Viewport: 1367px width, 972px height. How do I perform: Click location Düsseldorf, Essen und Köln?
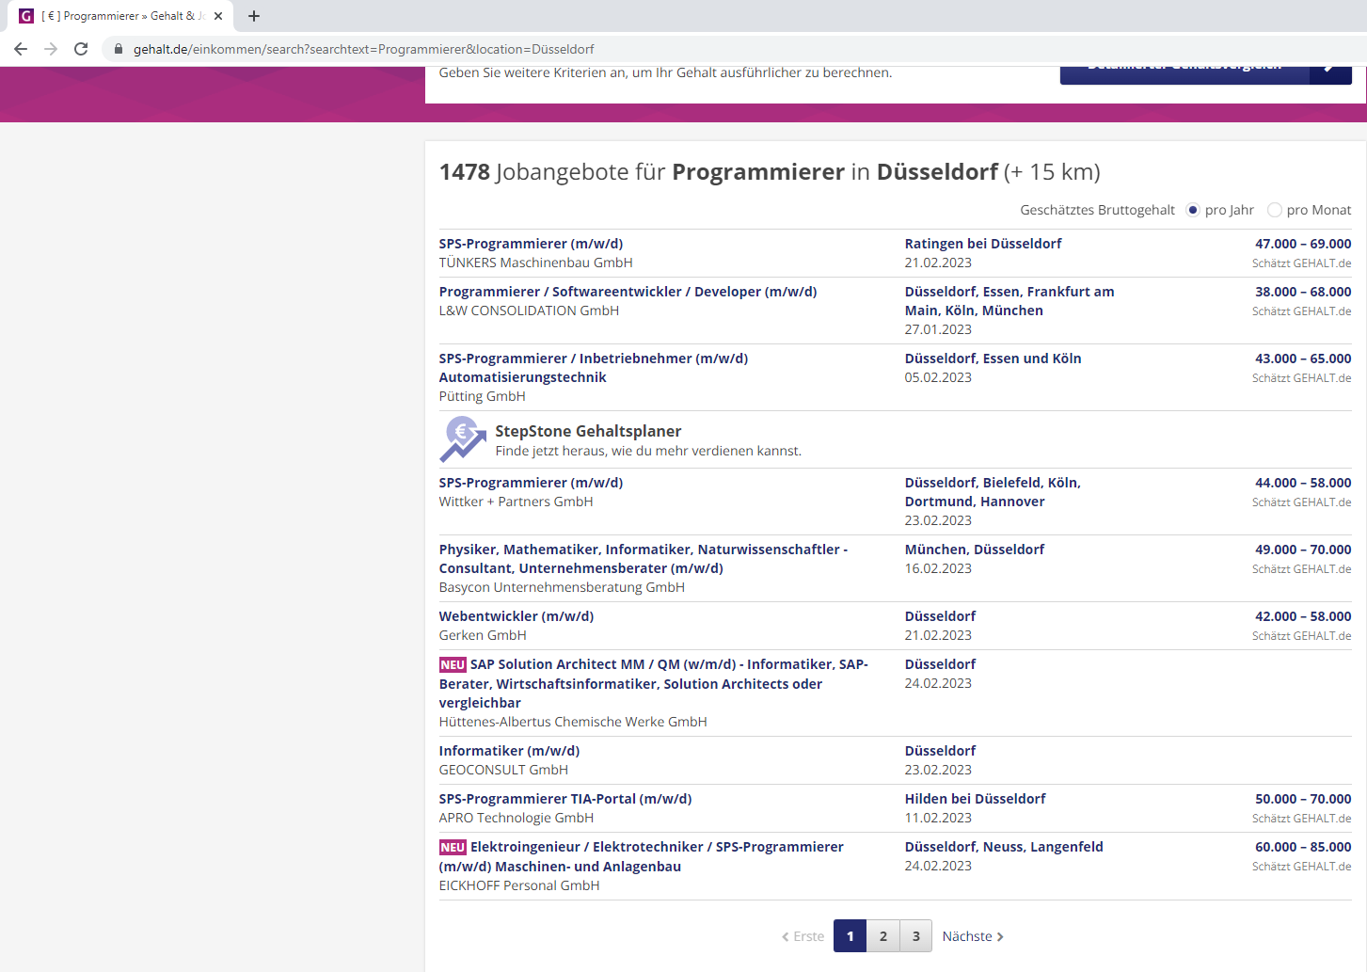coord(993,359)
